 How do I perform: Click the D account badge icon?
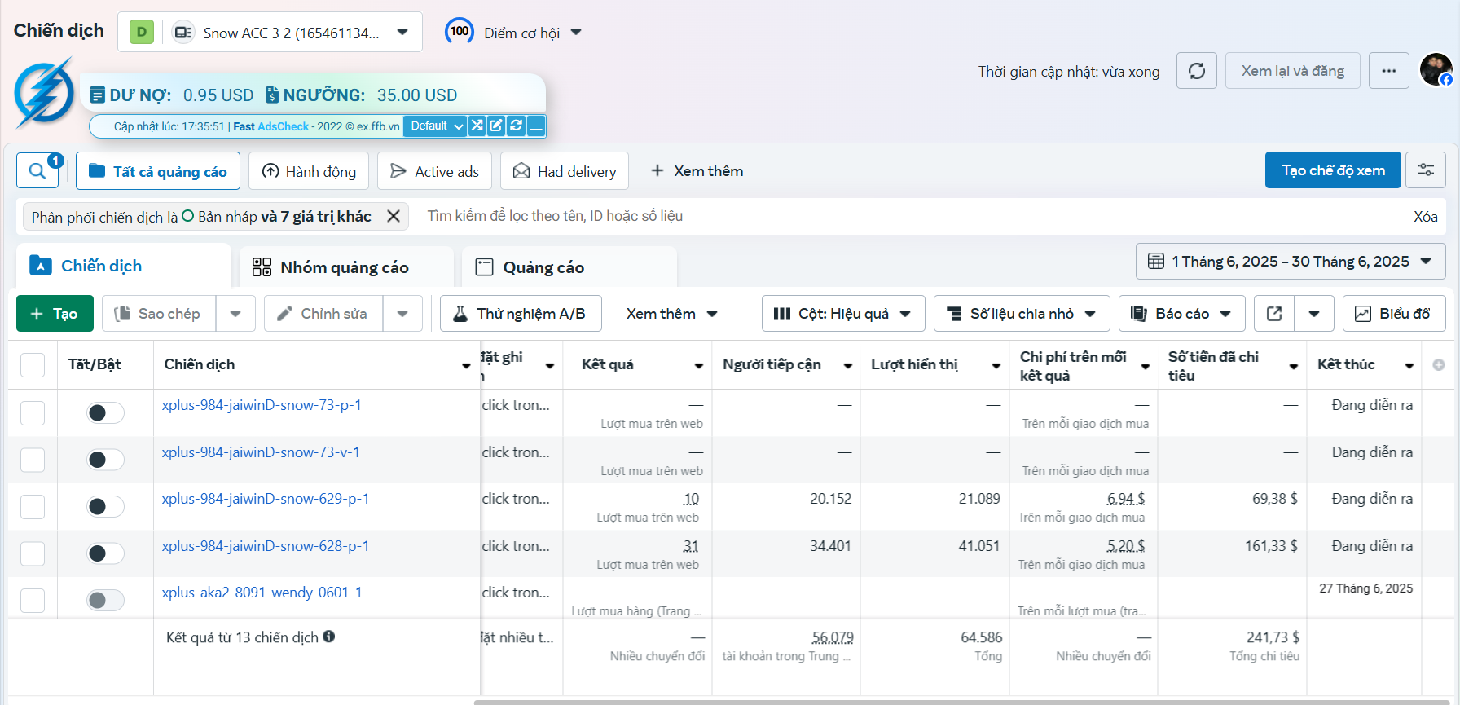pyautogui.click(x=142, y=32)
